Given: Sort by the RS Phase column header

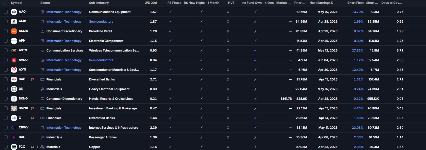Looking at the screenshot, I should click(174, 3).
